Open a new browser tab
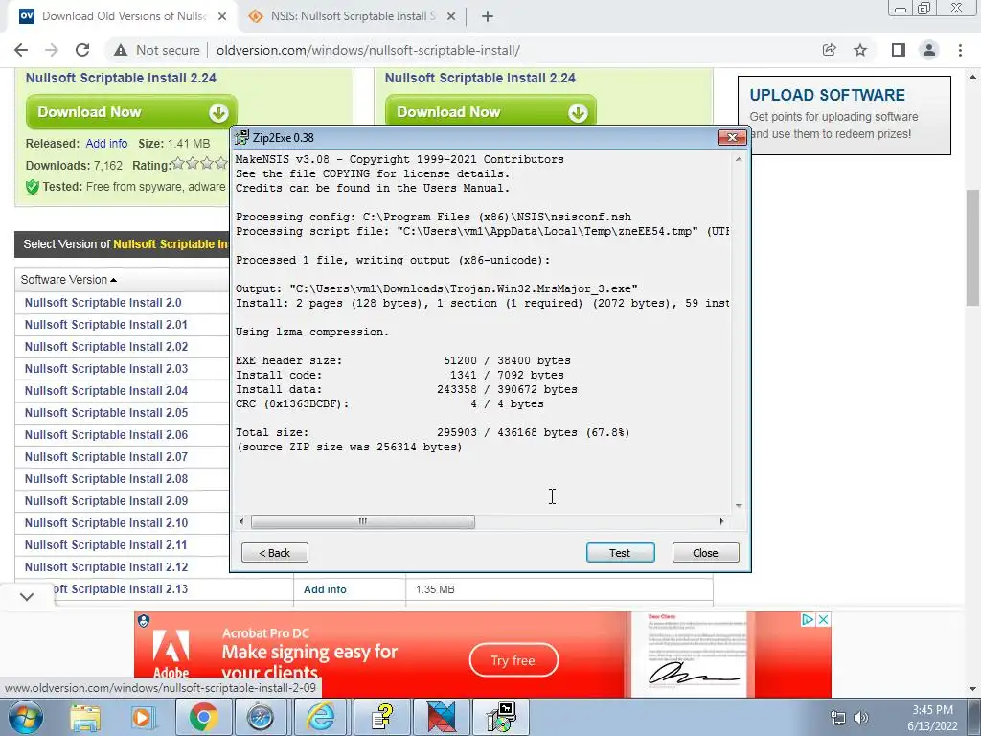Viewport: 981px width, 736px height. [488, 17]
